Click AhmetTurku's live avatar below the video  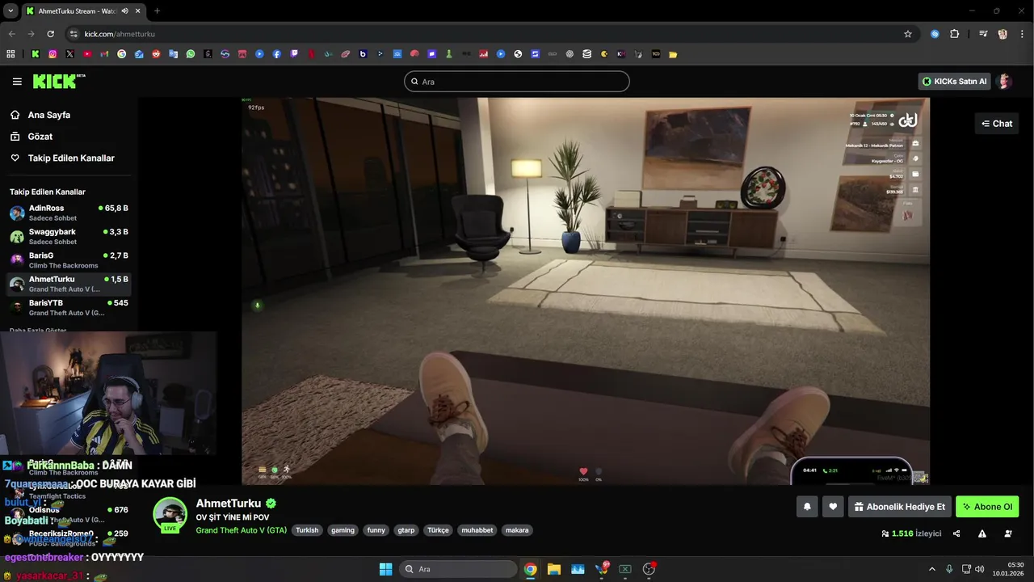(170, 515)
